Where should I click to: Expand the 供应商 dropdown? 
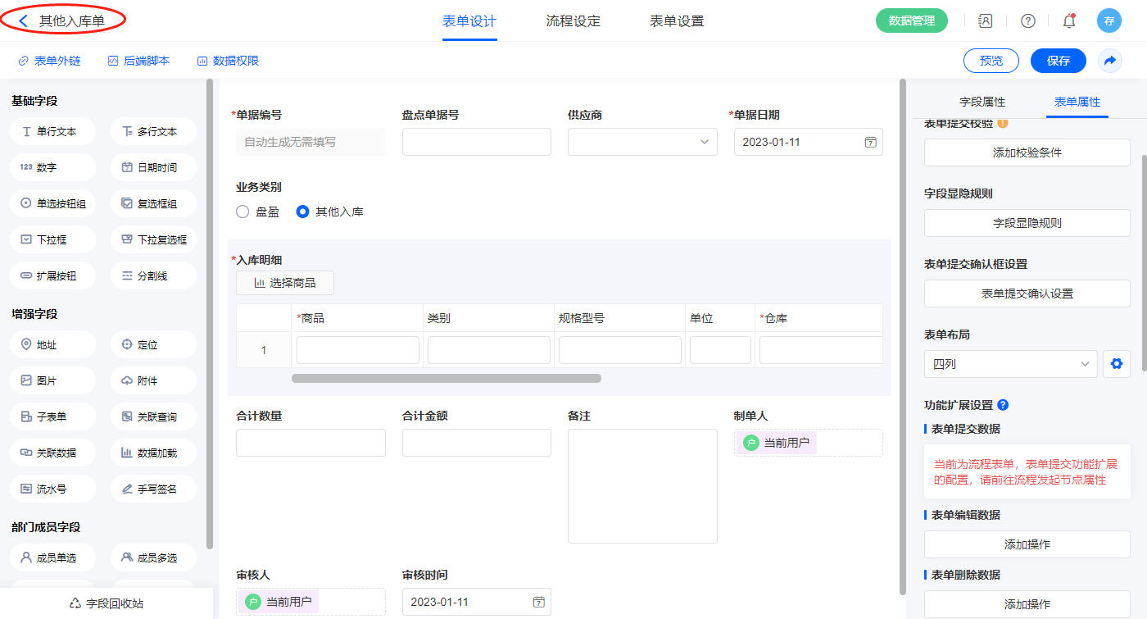click(642, 142)
